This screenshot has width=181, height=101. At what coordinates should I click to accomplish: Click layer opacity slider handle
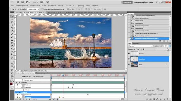tap(168, 49)
